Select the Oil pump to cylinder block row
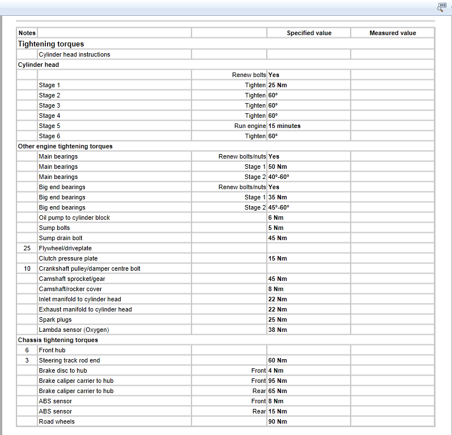Viewport: 452px width, 435px height. (74, 217)
